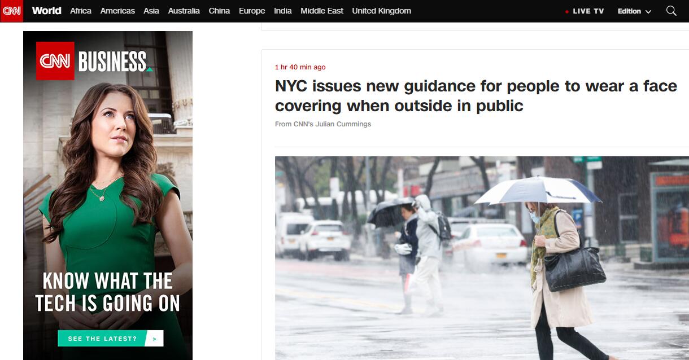Viewport: 689px width, 360px height.
Task: Select Americas in the navigation bar
Action: [x=117, y=11]
